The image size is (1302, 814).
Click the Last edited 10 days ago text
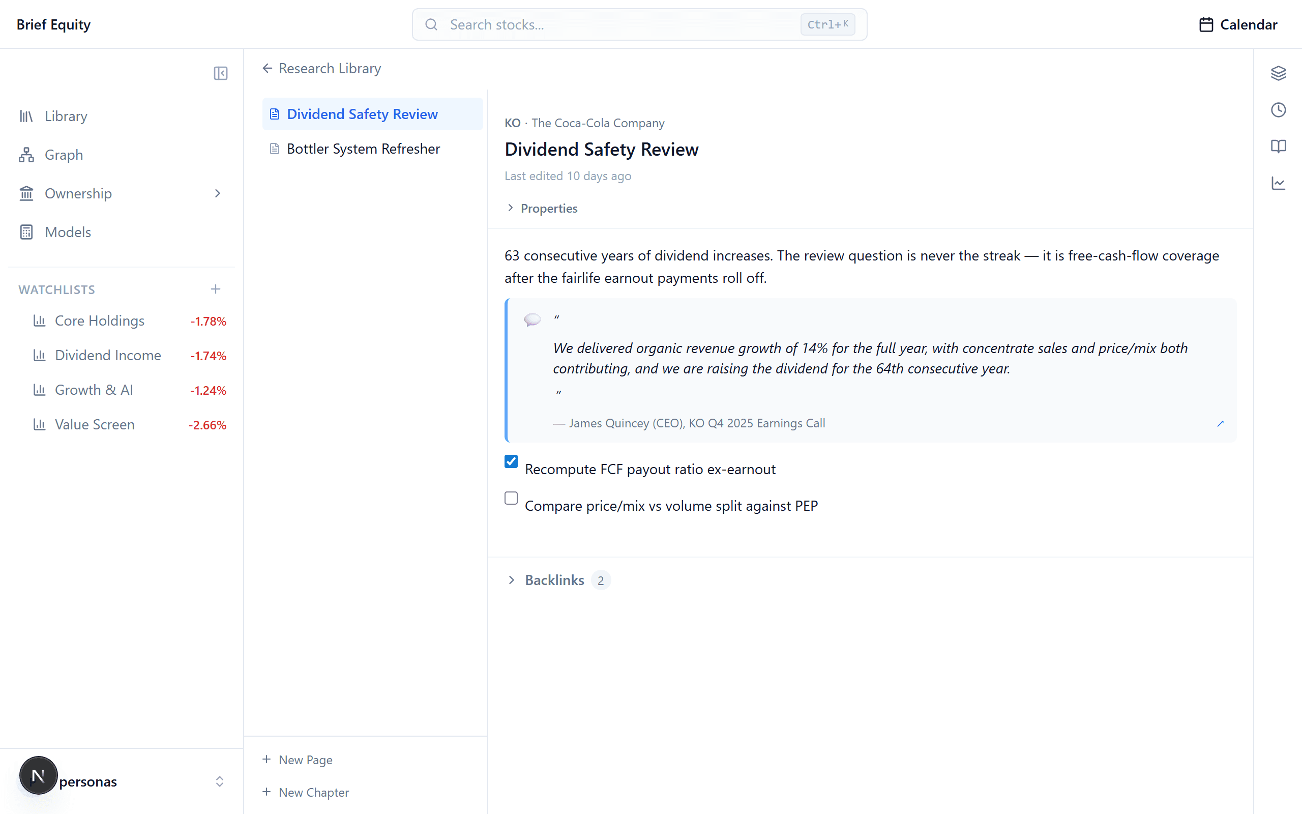coord(568,176)
